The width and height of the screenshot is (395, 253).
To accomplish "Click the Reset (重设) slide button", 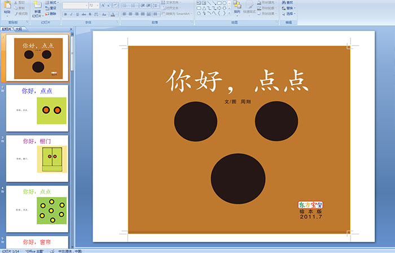I will tap(51, 8).
